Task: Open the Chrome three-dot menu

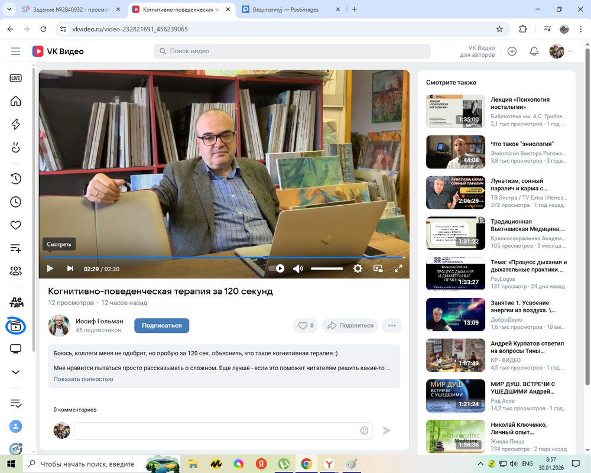Action: click(581, 29)
